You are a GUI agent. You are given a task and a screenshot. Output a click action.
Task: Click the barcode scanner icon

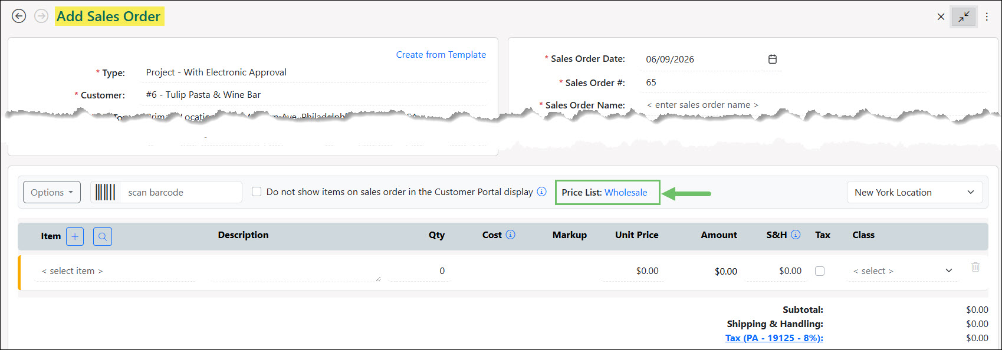106,192
